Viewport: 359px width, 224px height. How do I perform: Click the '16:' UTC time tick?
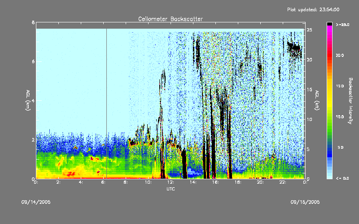coord(215,182)
